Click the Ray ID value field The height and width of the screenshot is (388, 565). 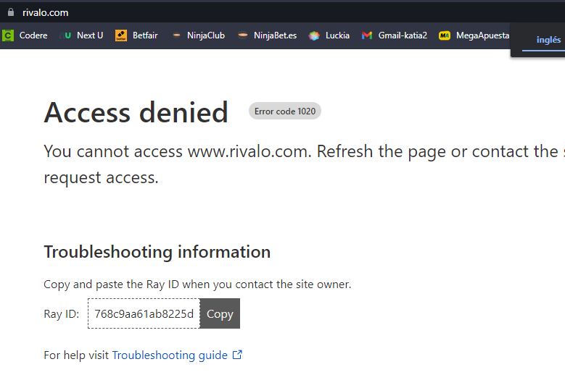144,313
